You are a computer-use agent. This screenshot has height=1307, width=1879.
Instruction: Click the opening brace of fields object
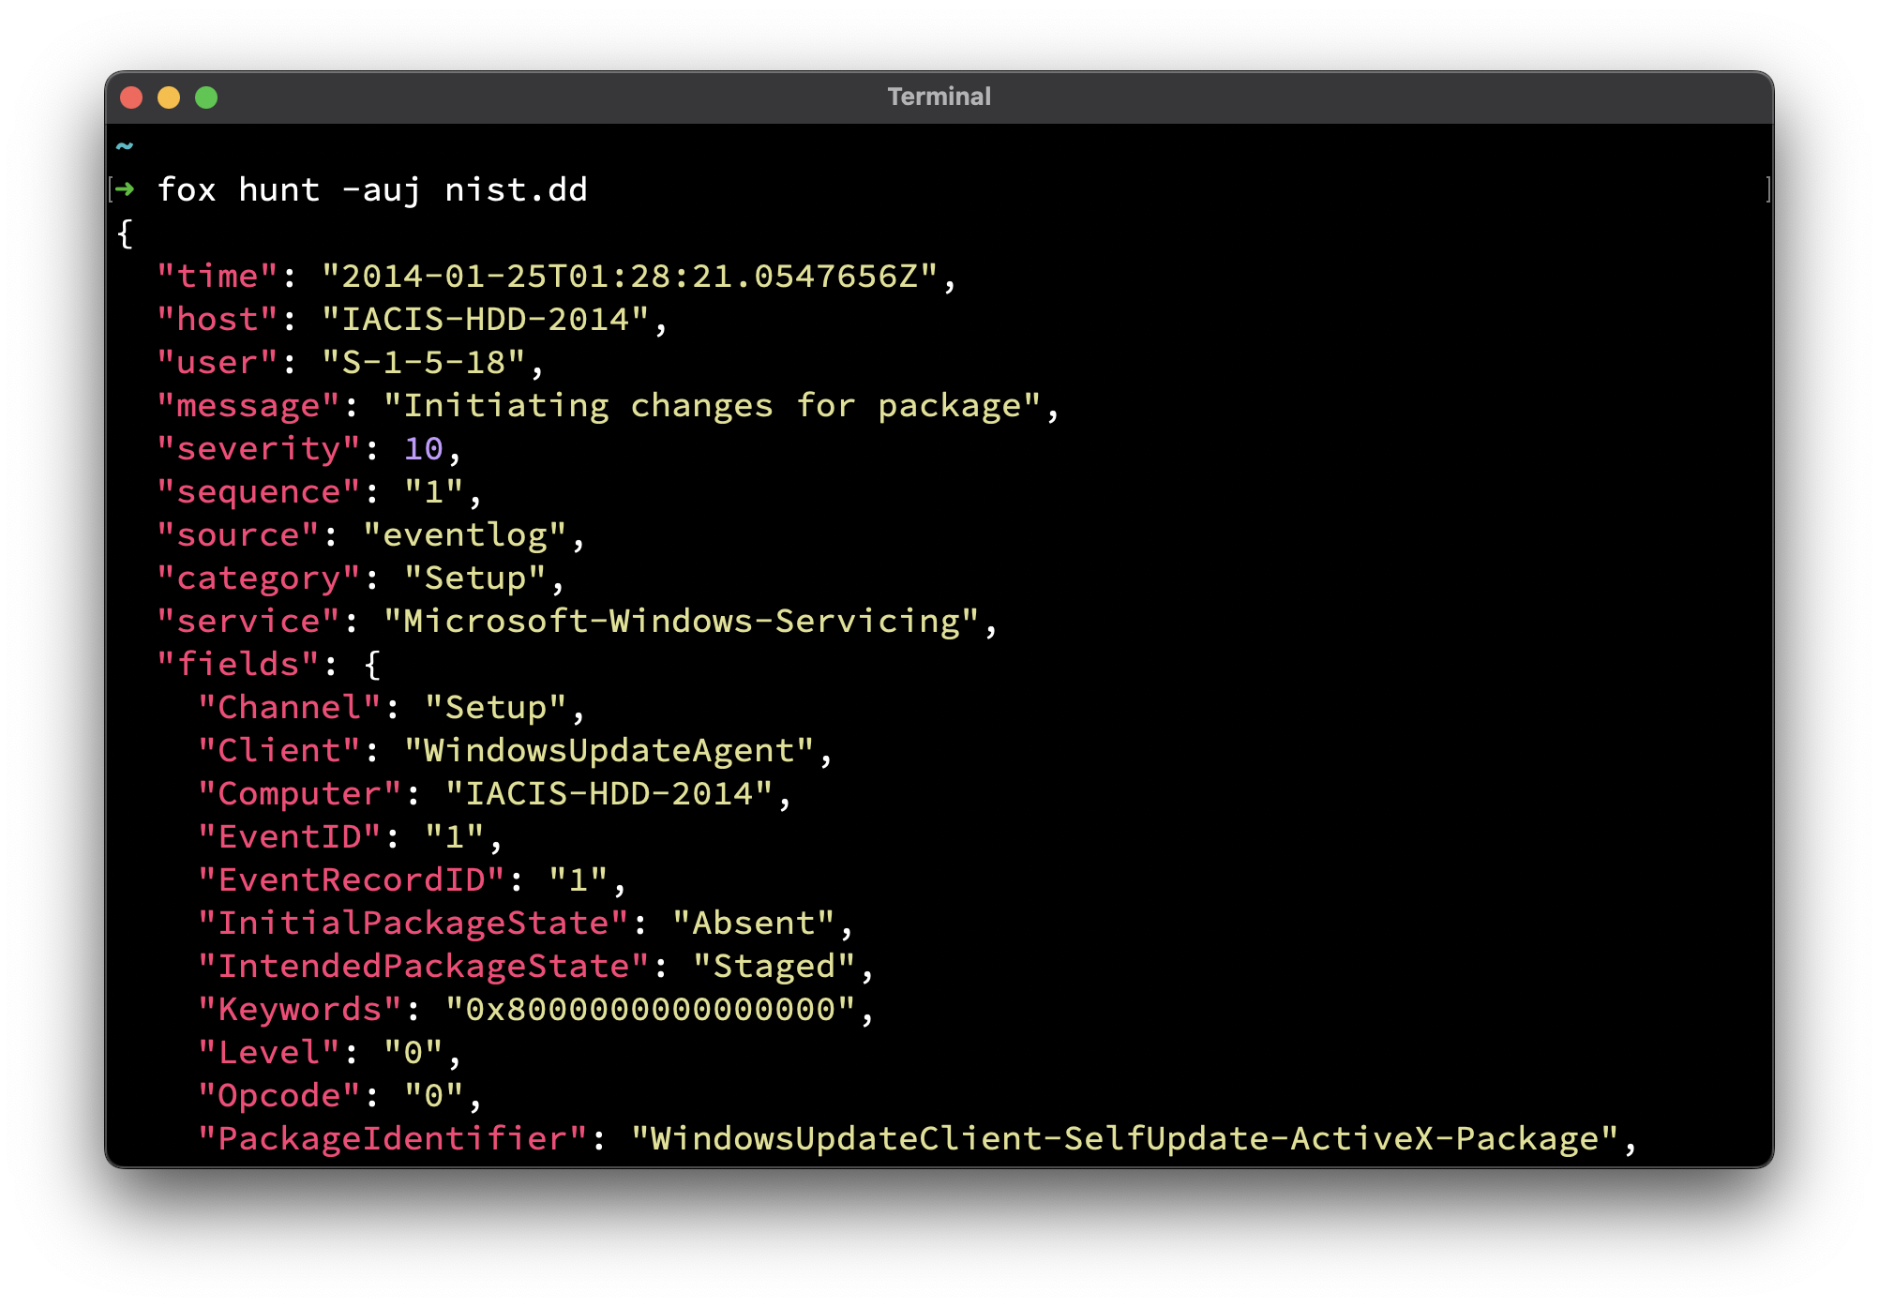pos(372,665)
